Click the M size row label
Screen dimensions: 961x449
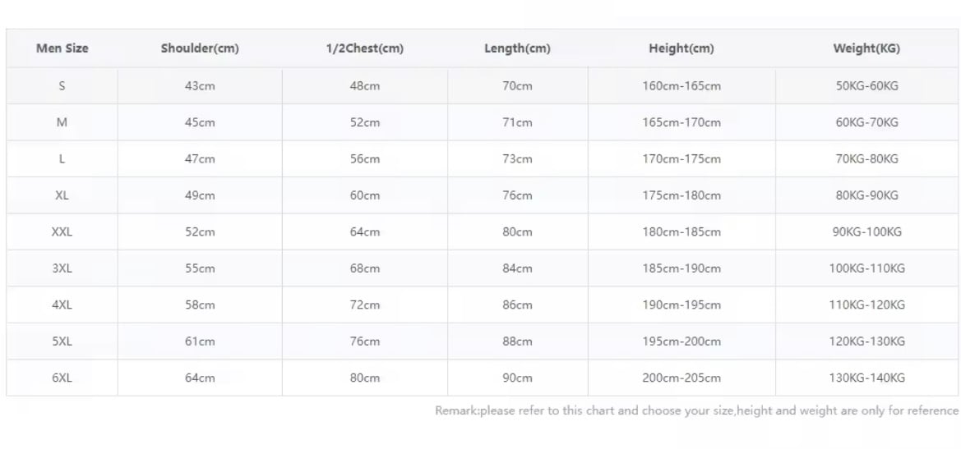(62, 122)
